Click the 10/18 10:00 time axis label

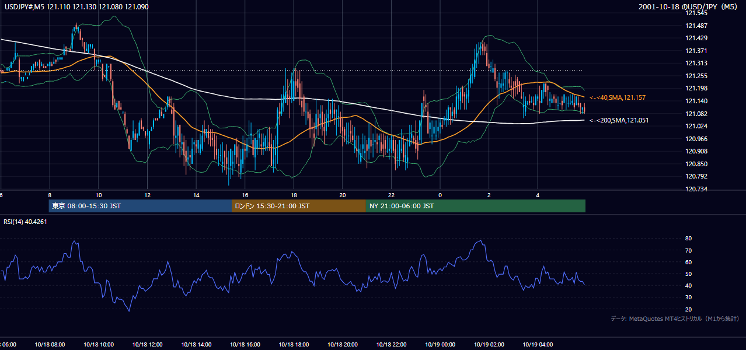[98, 344]
